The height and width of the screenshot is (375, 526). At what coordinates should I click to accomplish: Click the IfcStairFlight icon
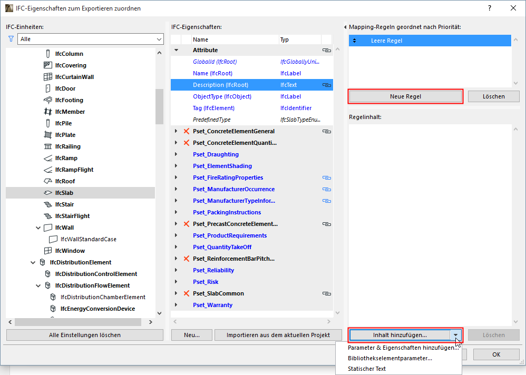[48, 216]
